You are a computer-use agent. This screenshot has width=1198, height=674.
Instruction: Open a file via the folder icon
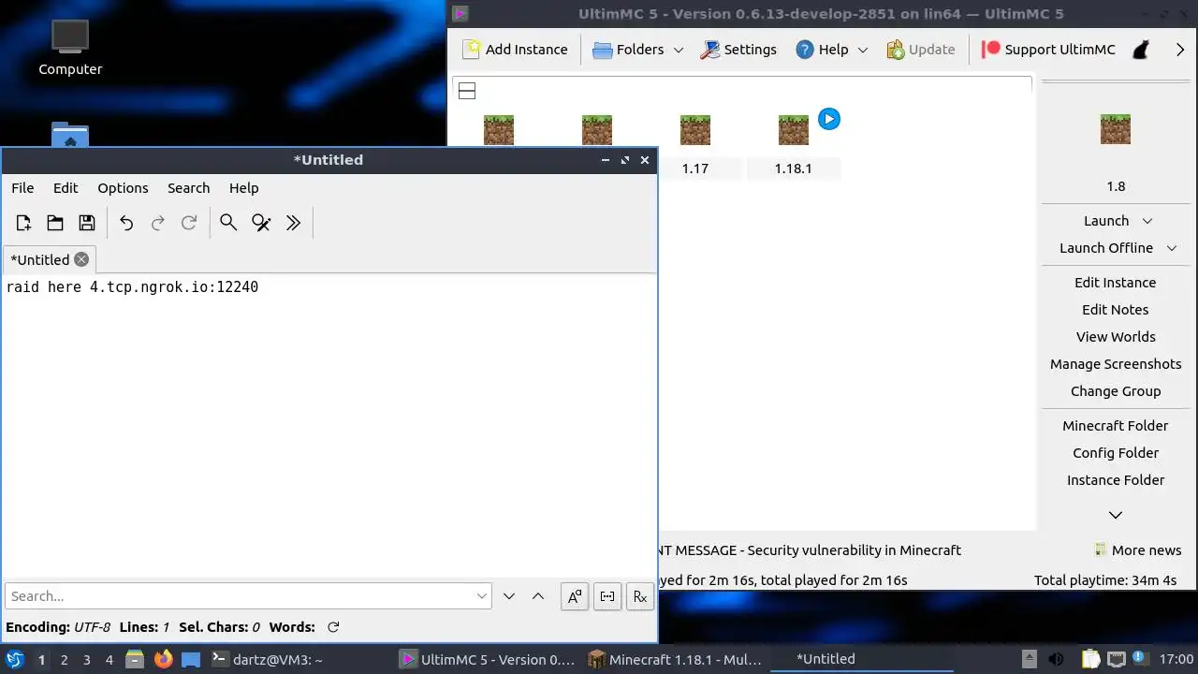[55, 223]
